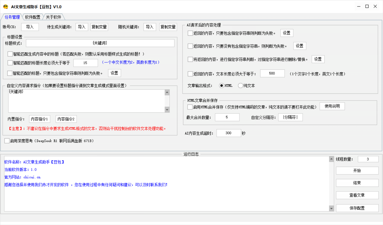Click 设置 button in 标题设置 group
Image resolution: width=383 pixels, height=225 pixels.
coord(115,73)
